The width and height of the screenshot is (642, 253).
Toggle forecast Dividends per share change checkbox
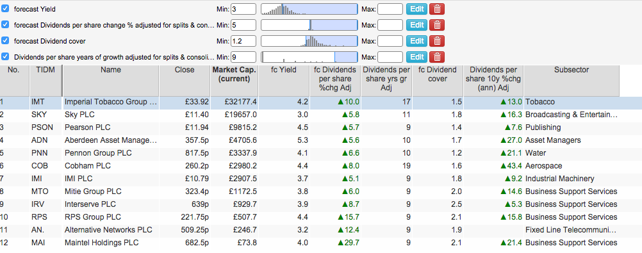[x=5, y=24]
